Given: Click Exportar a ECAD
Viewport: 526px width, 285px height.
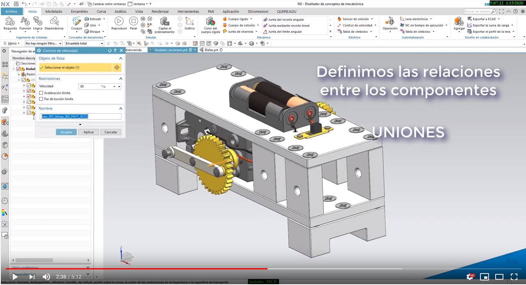Looking at the screenshot, I should 481,19.
